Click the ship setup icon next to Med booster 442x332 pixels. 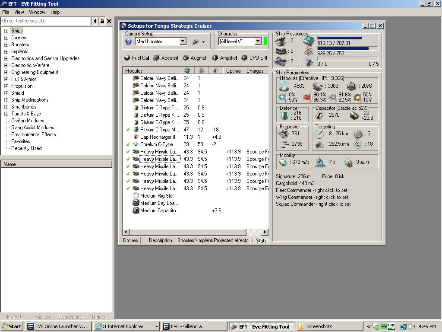tap(196, 42)
